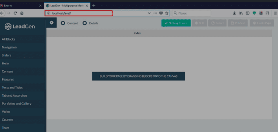Open page actions three-dot menu in address bar

[155, 13]
